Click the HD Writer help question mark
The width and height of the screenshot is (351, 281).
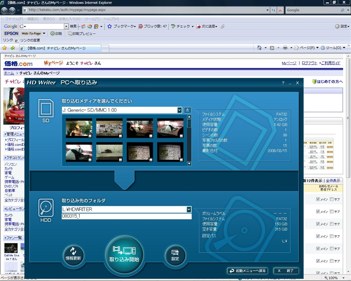point(283,83)
